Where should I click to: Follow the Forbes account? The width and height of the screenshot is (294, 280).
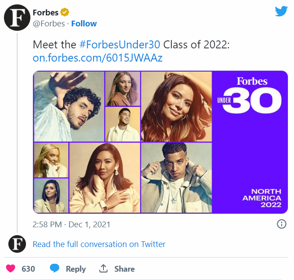click(x=84, y=24)
